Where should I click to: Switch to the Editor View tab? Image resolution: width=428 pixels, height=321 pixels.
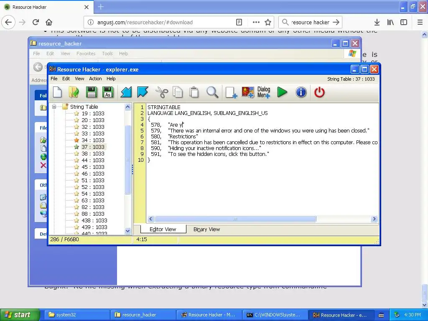pos(163,229)
